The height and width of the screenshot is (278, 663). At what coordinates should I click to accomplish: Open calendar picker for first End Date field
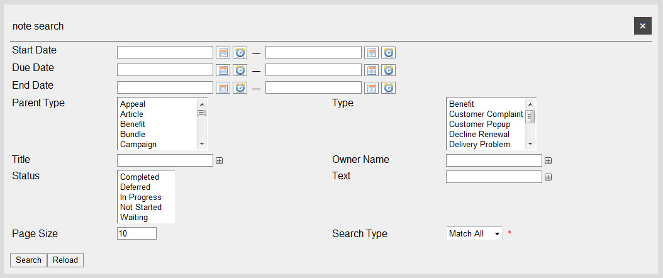(x=223, y=88)
